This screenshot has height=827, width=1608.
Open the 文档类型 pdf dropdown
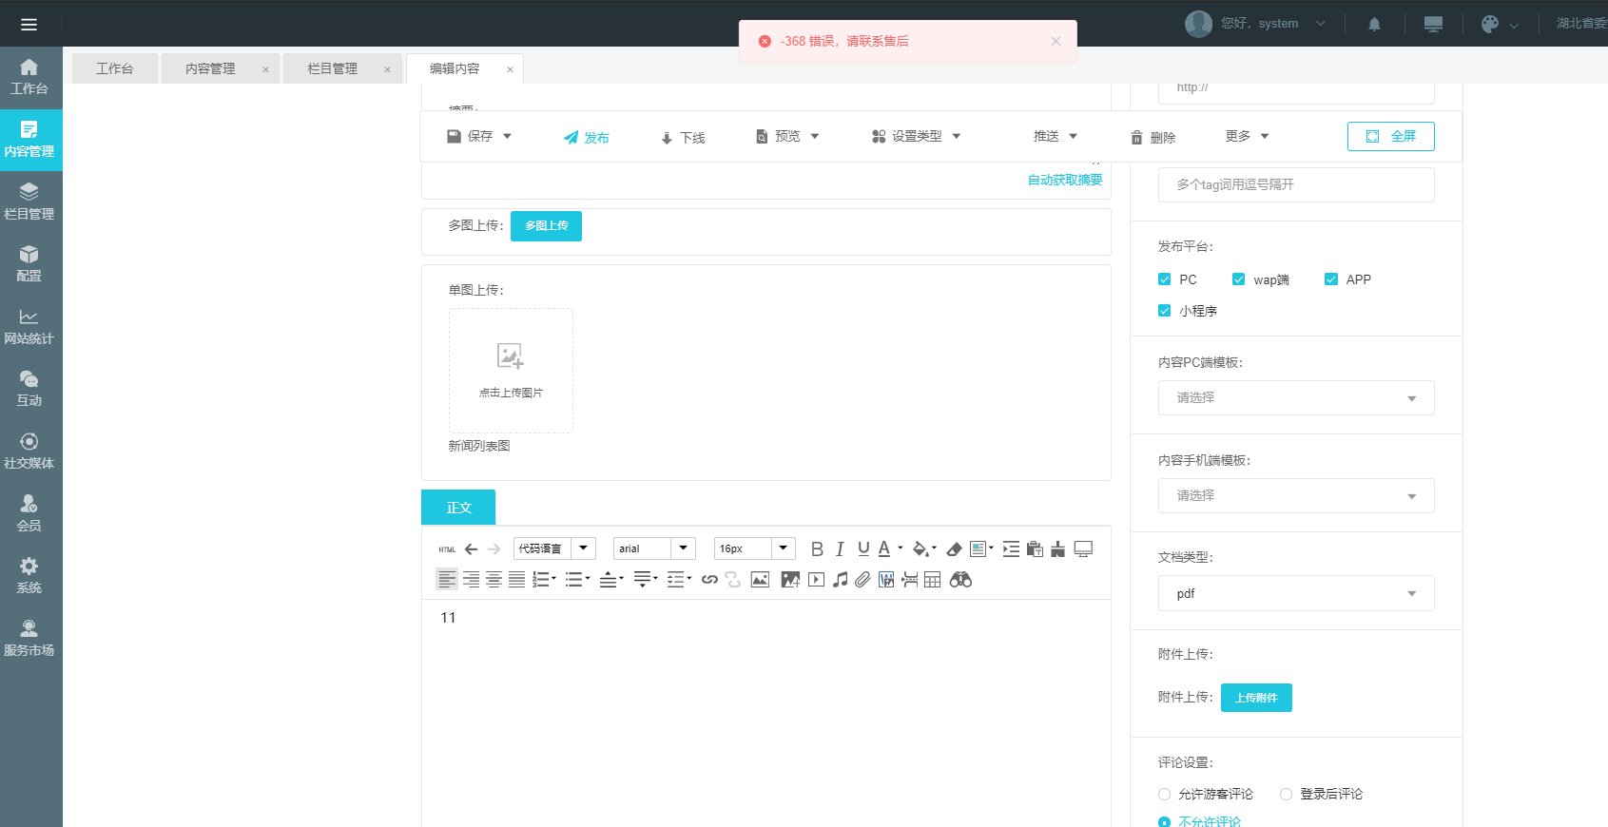click(x=1295, y=593)
